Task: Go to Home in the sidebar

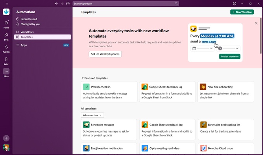Action: (6, 24)
